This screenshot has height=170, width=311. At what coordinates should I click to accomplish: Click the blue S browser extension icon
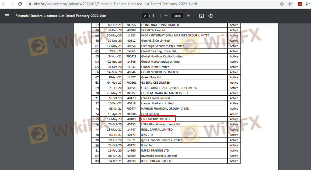[308, 4]
